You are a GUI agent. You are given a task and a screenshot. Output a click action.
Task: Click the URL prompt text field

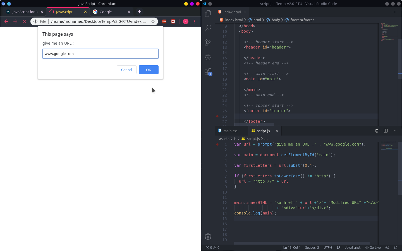point(100,54)
